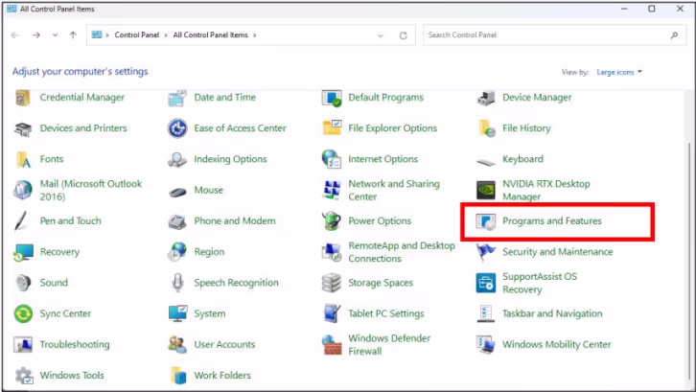Click the Control Panel breadcrumb
The image size is (696, 392).
click(x=137, y=35)
